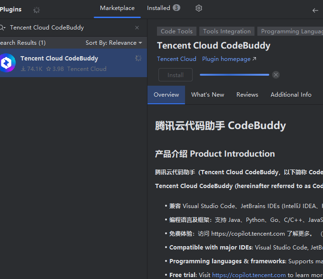Click the back arrow in the header

(x=315, y=10)
